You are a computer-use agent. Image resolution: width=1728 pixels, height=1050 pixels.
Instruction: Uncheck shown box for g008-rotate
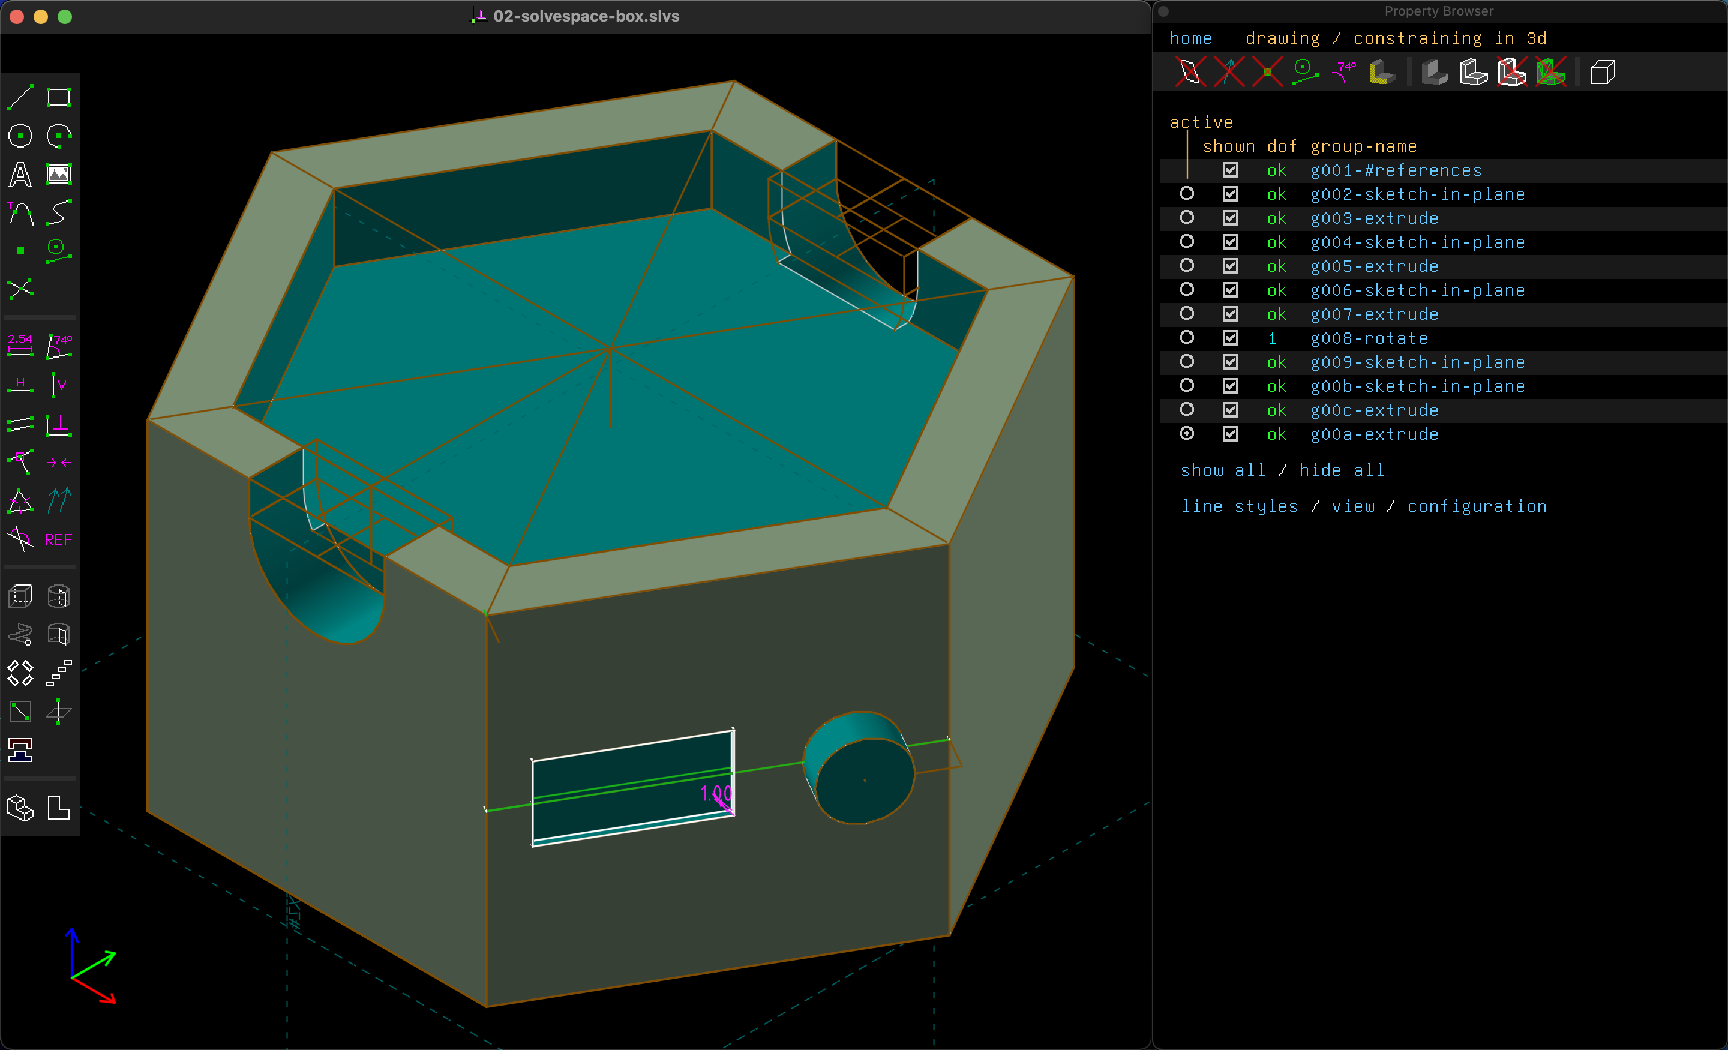click(1230, 338)
